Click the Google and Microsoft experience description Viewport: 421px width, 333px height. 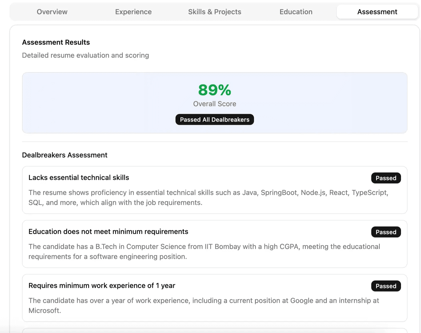(x=203, y=305)
